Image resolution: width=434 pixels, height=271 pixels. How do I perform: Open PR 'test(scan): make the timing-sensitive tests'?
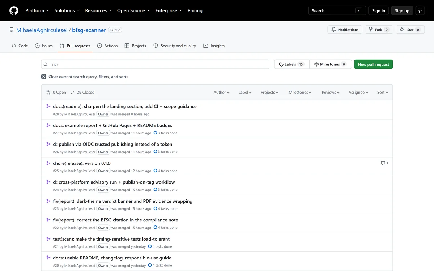pos(111,239)
